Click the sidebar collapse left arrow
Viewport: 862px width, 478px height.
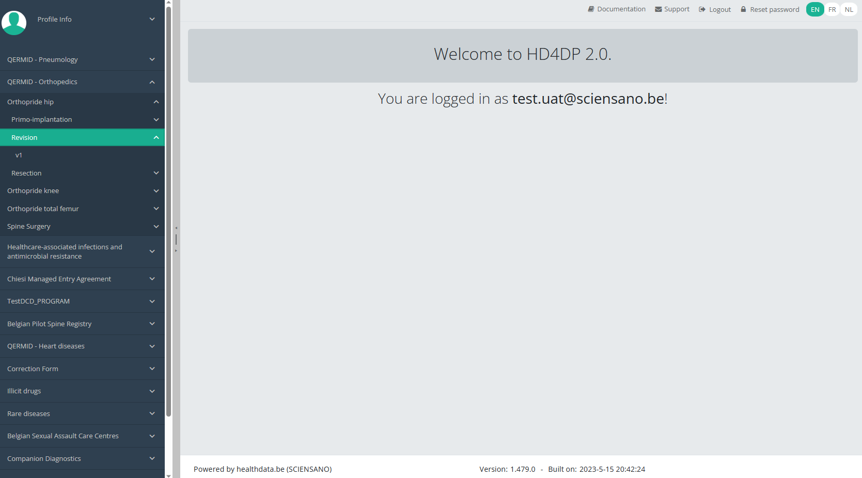(x=176, y=228)
